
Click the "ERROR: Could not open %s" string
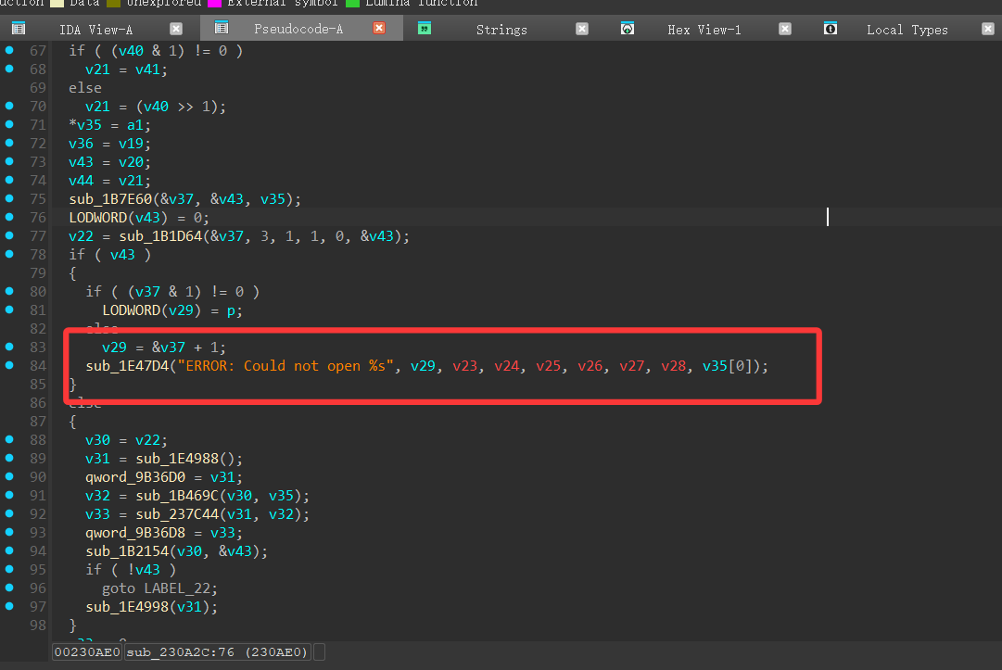(x=285, y=366)
